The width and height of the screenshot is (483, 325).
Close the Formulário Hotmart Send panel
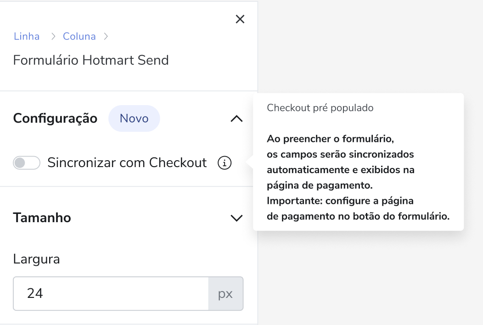point(240,19)
